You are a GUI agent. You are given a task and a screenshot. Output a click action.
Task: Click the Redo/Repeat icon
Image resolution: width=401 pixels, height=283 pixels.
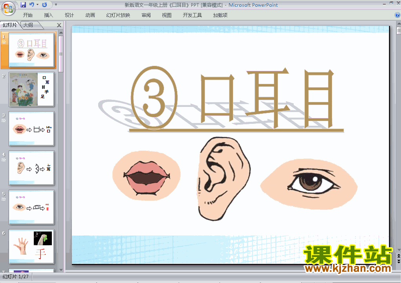44,5
